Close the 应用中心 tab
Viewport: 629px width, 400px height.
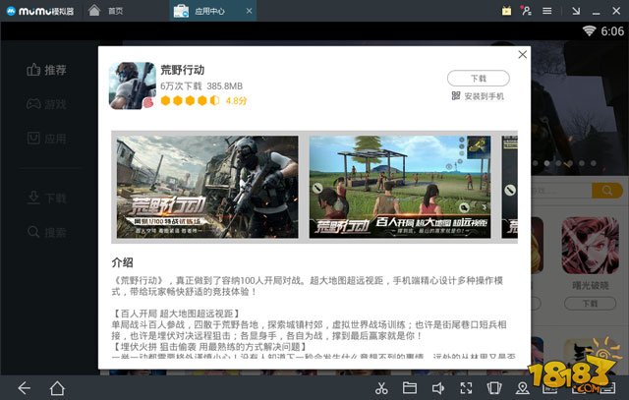[249, 11]
